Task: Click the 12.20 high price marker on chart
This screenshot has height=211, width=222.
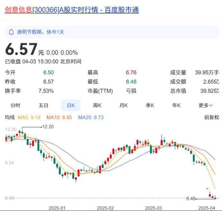Action: [x=48, y=127]
